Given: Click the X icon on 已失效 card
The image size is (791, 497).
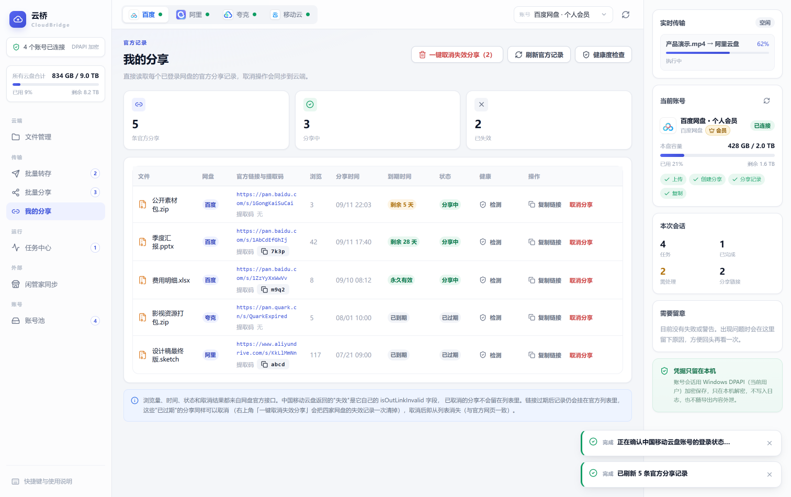Looking at the screenshot, I should (482, 105).
